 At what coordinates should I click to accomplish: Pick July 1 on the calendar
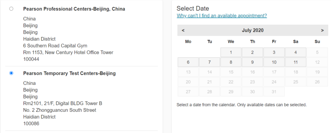point(231,52)
